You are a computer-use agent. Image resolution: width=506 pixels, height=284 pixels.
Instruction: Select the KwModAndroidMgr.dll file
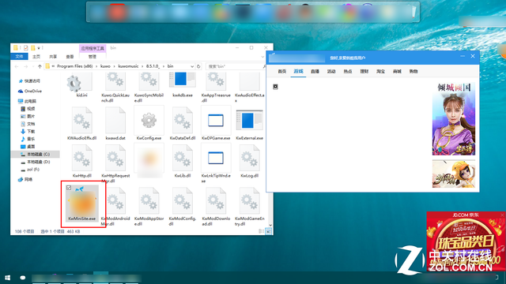[x=115, y=207]
